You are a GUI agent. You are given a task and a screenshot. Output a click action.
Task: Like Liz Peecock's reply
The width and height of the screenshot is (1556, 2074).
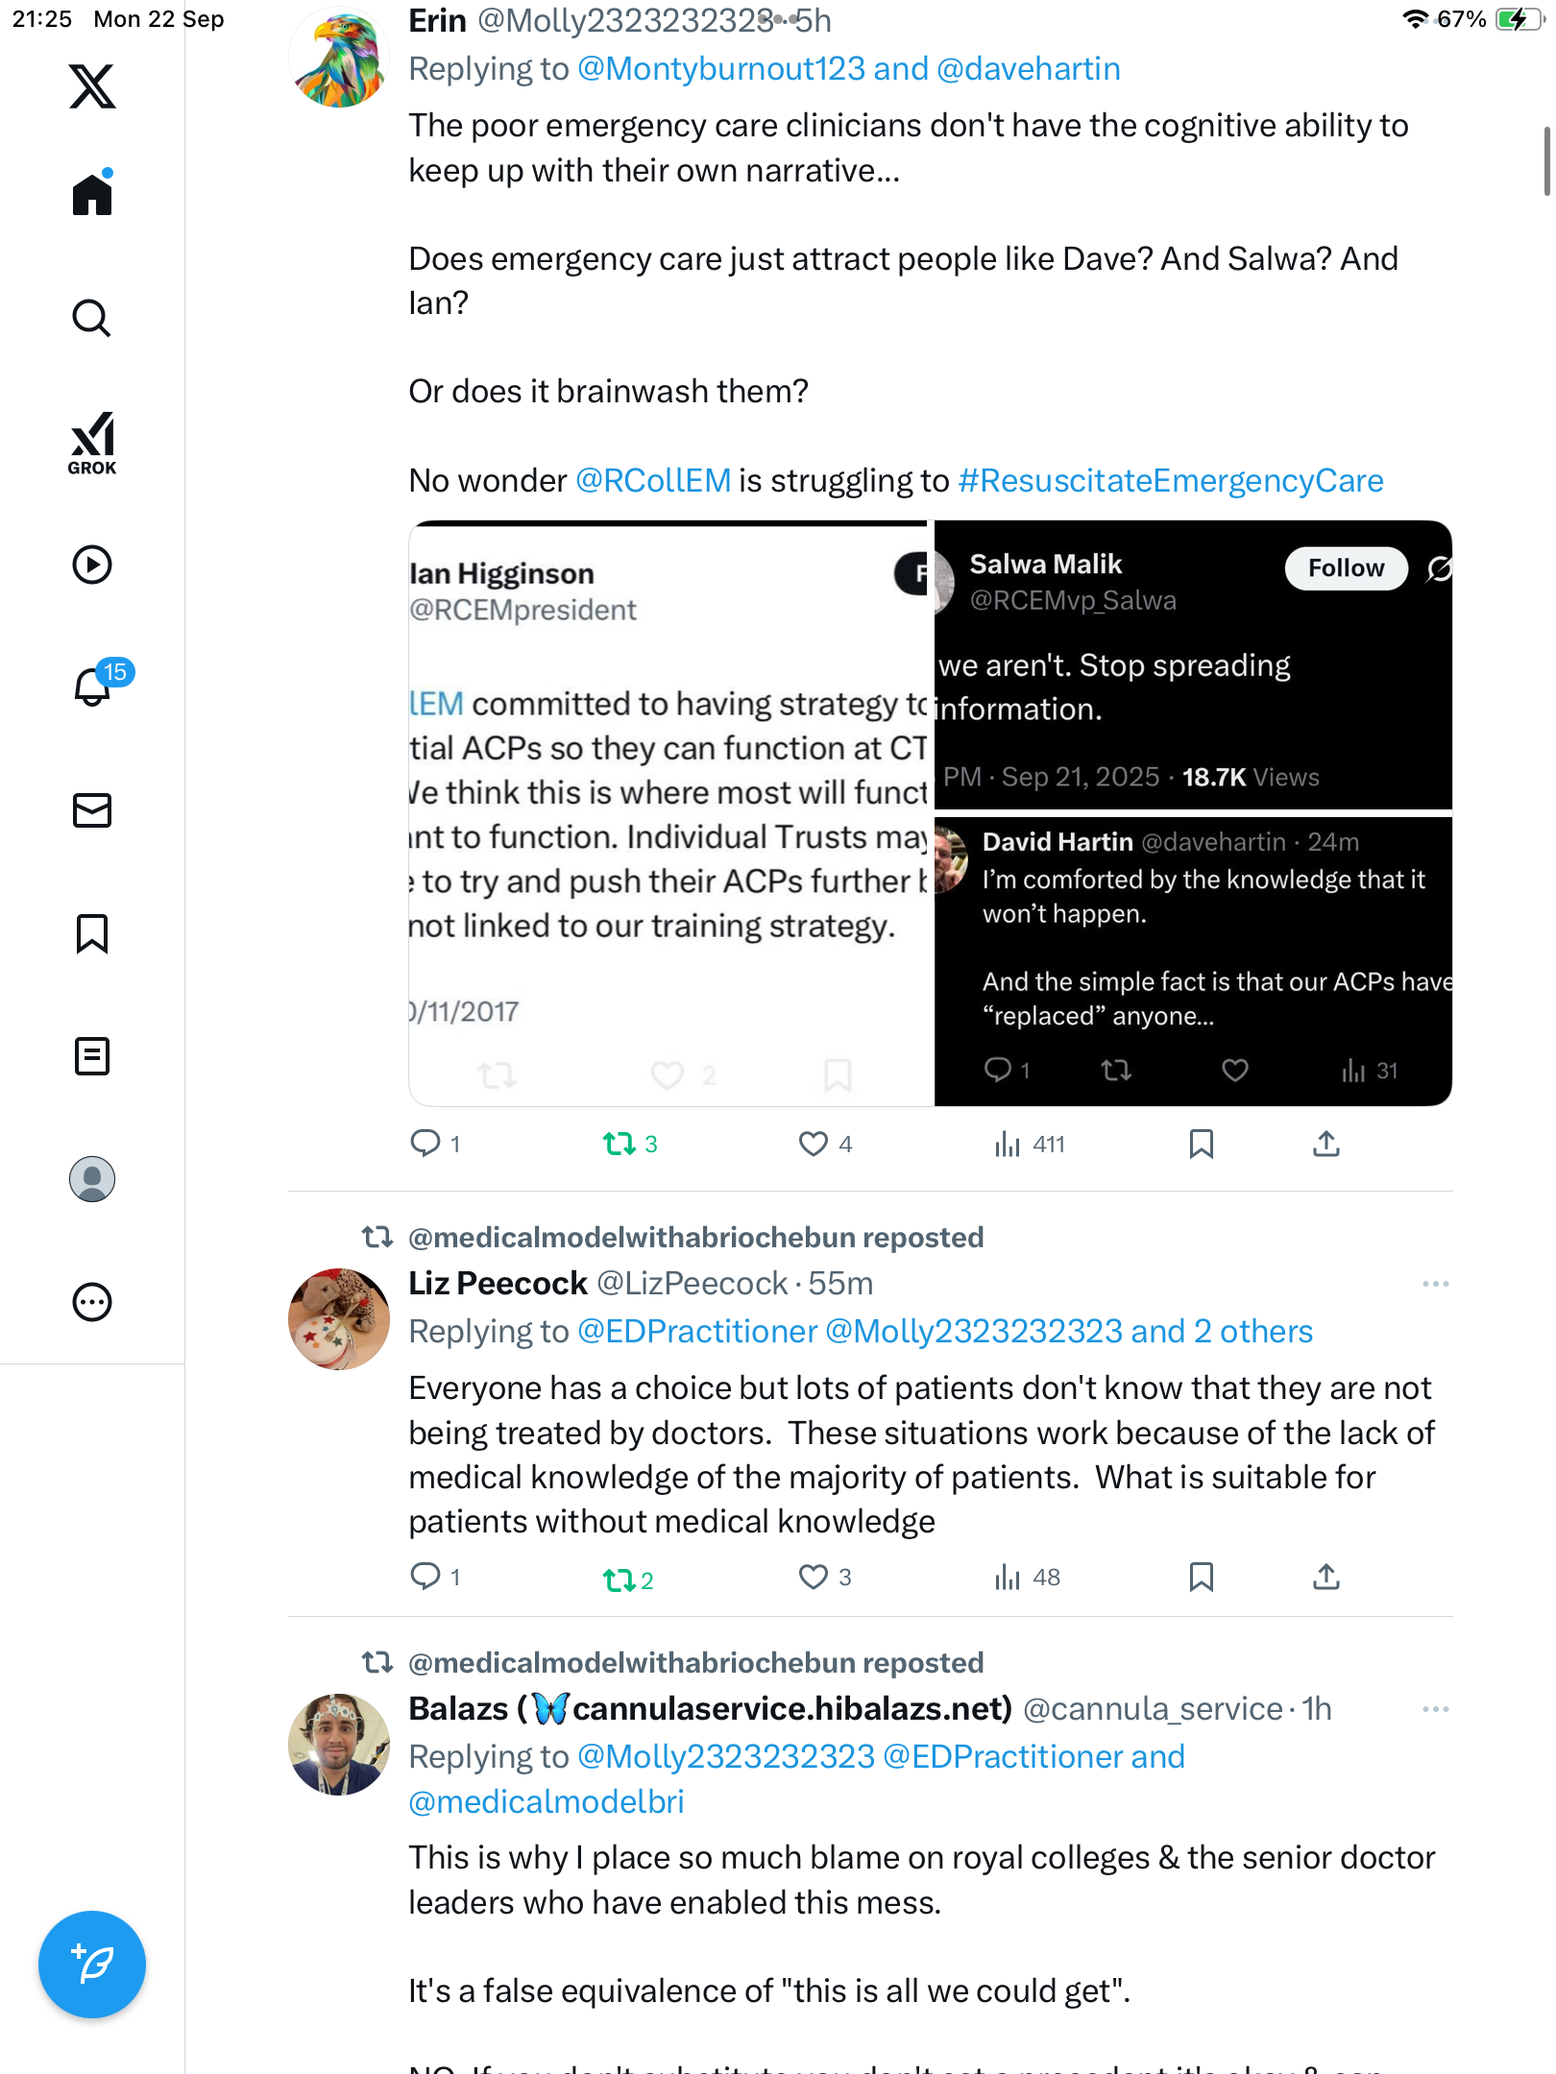pyautogui.click(x=814, y=1577)
